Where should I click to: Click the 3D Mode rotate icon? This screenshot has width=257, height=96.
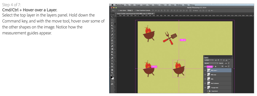pyautogui.click(x=200, y=10)
